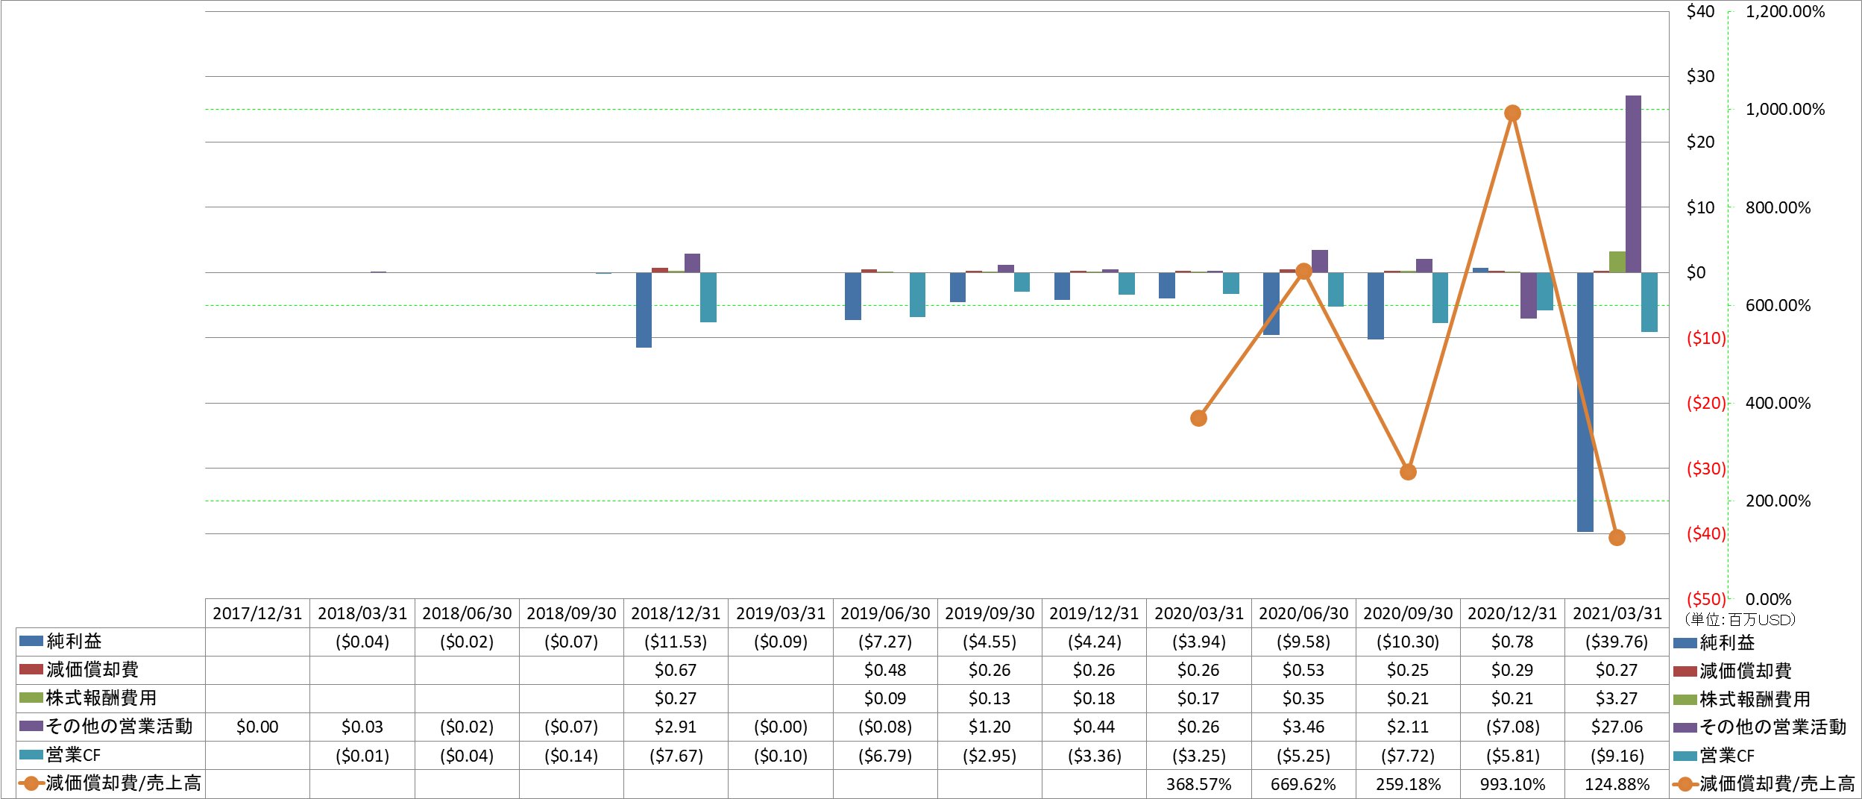This screenshot has height=799, width=1862.
Task: Select the その他の営業活動 row header in the table
Action: [x=110, y=727]
